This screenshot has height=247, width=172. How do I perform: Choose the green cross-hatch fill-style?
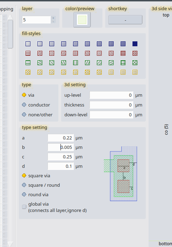[x=135, y=63]
